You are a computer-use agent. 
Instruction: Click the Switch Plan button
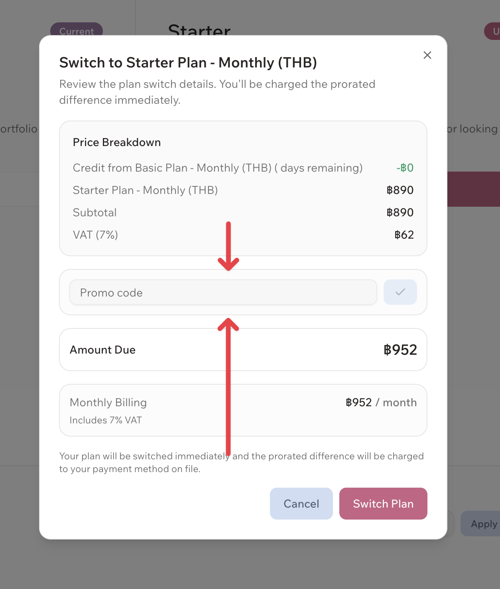point(383,504)
